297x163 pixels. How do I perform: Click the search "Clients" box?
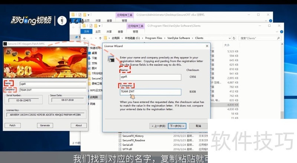[260, 38]
